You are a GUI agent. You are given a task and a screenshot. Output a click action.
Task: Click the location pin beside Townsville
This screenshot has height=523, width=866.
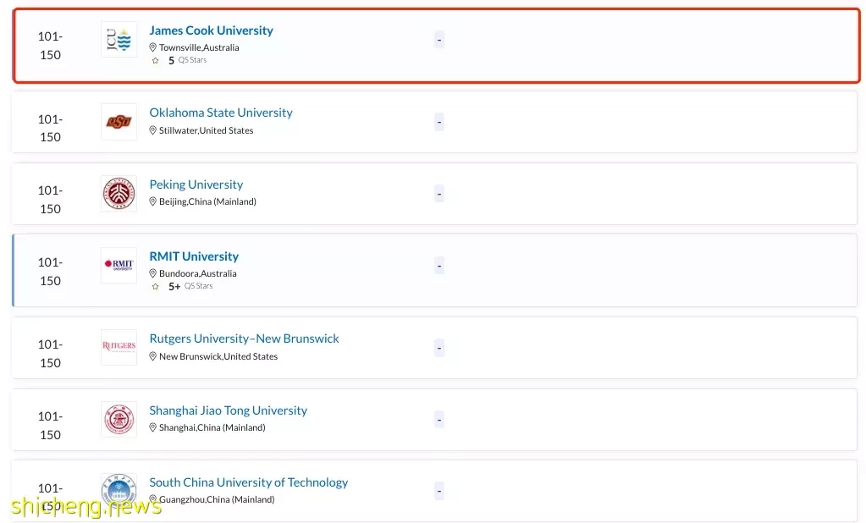click(x=153, y=47)
